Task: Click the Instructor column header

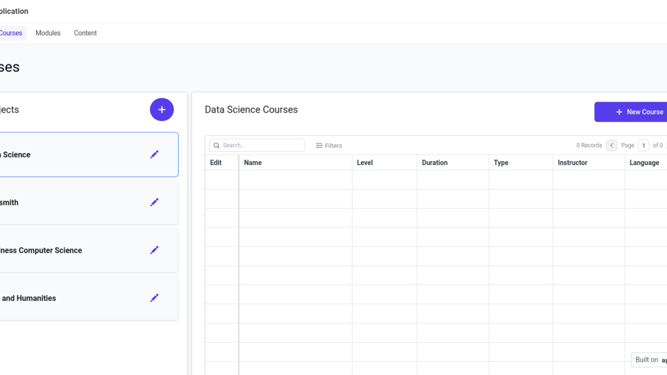Action: click(x=589, y=163)
